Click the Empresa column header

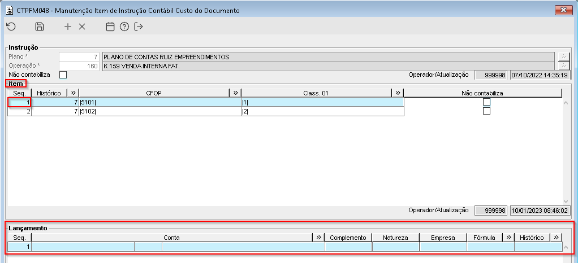443,238
